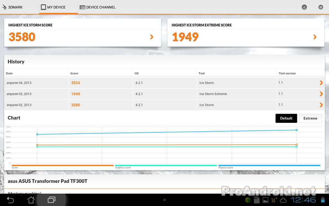
Task: Tap the SD card notification icon
Action: [256, 200]
